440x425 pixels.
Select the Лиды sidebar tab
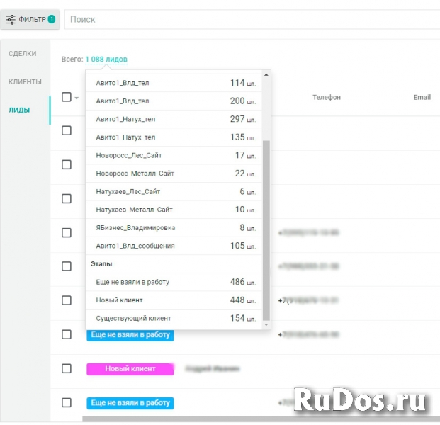pos(19,110)
